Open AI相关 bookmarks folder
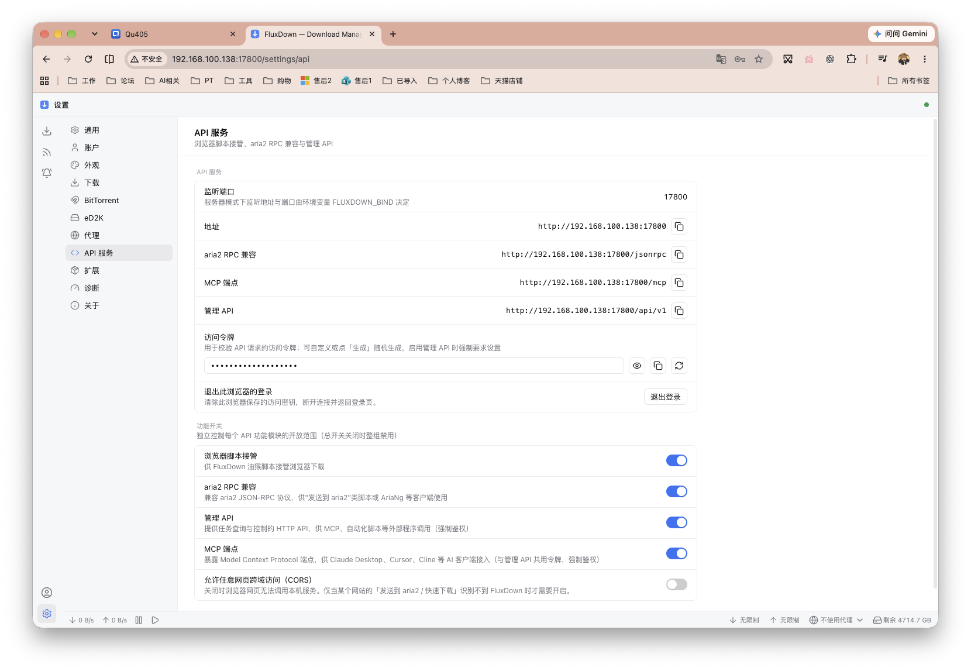Viewport: 971px width, 671px height. click(163, 81)
